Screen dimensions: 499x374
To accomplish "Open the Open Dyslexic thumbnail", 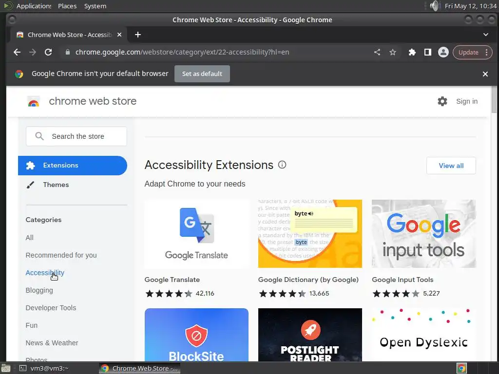I will [x=423, y=335].
